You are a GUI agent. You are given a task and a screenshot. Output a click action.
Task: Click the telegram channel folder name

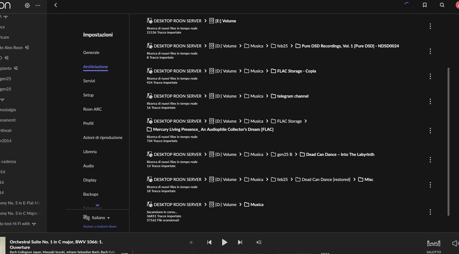point(293,96)
